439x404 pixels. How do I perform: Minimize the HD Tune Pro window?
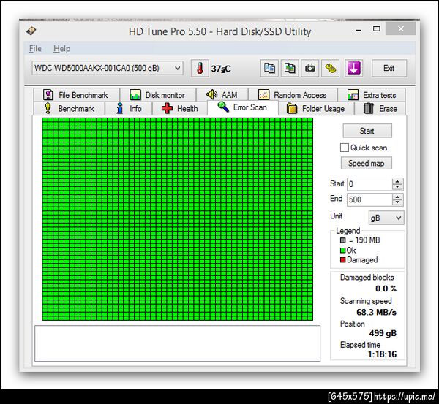[x=359, y=30]
